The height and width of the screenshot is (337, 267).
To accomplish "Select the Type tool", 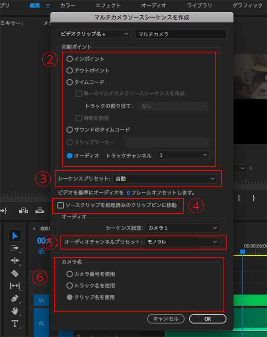I will point(15,323).
